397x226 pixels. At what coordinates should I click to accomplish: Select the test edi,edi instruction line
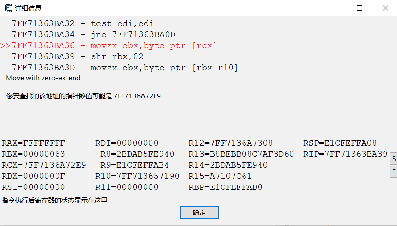(82, 23)
